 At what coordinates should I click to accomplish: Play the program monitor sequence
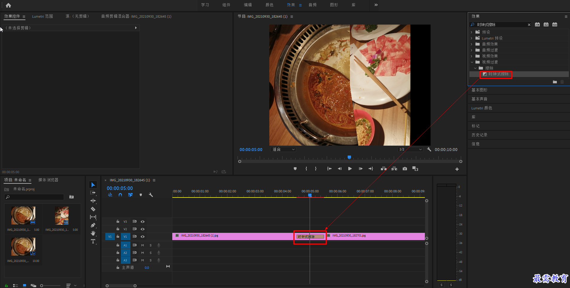(x=350, y=169)
